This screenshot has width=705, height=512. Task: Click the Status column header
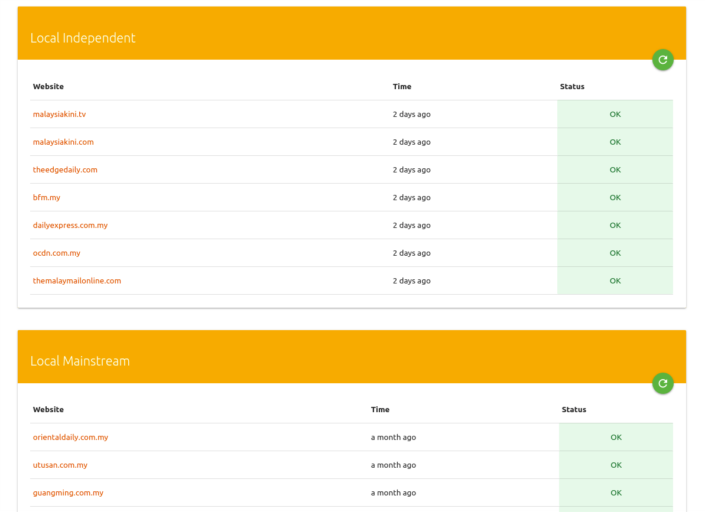572,86
